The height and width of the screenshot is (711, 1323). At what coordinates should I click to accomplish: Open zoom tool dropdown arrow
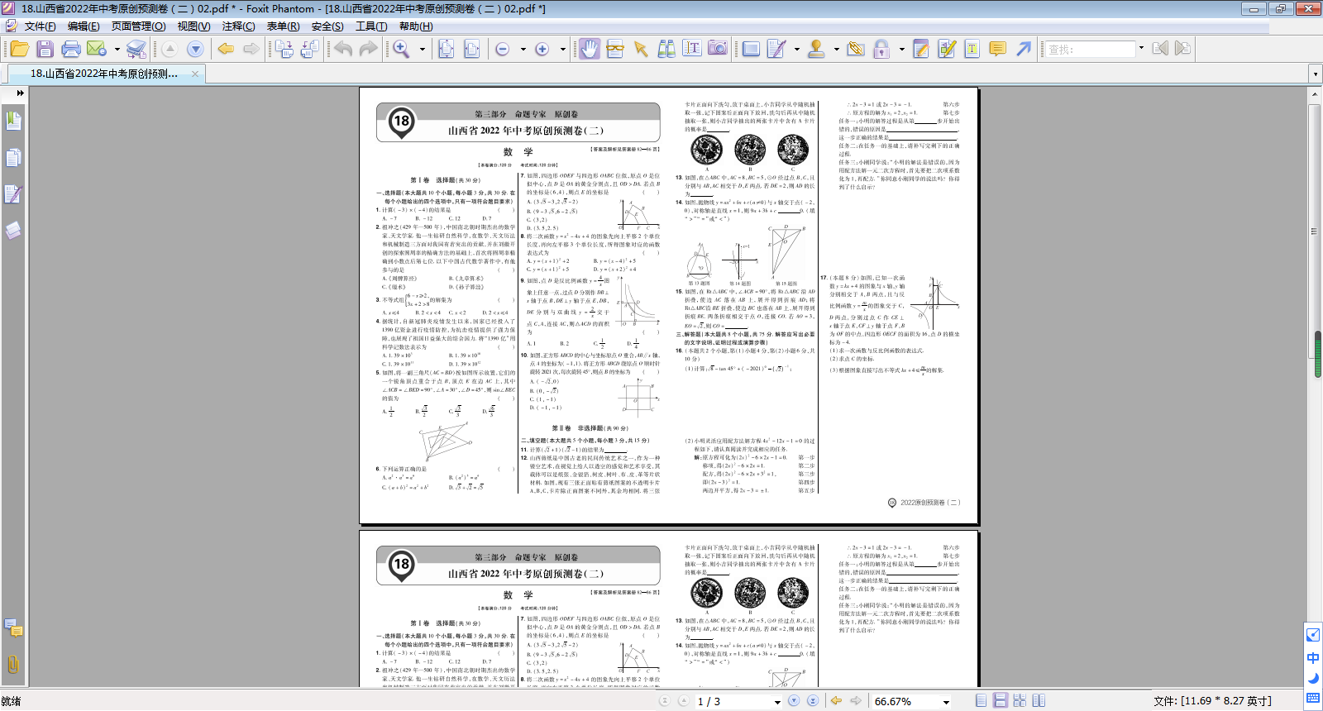pyautogui.click(x=422, y=50)
